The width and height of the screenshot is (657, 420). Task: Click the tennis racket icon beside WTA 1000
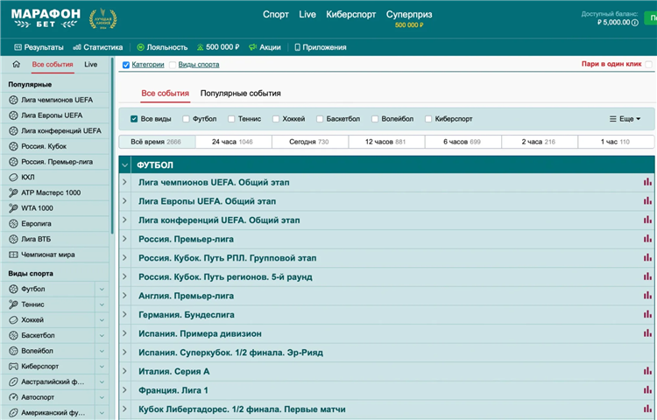click(13, 208)
